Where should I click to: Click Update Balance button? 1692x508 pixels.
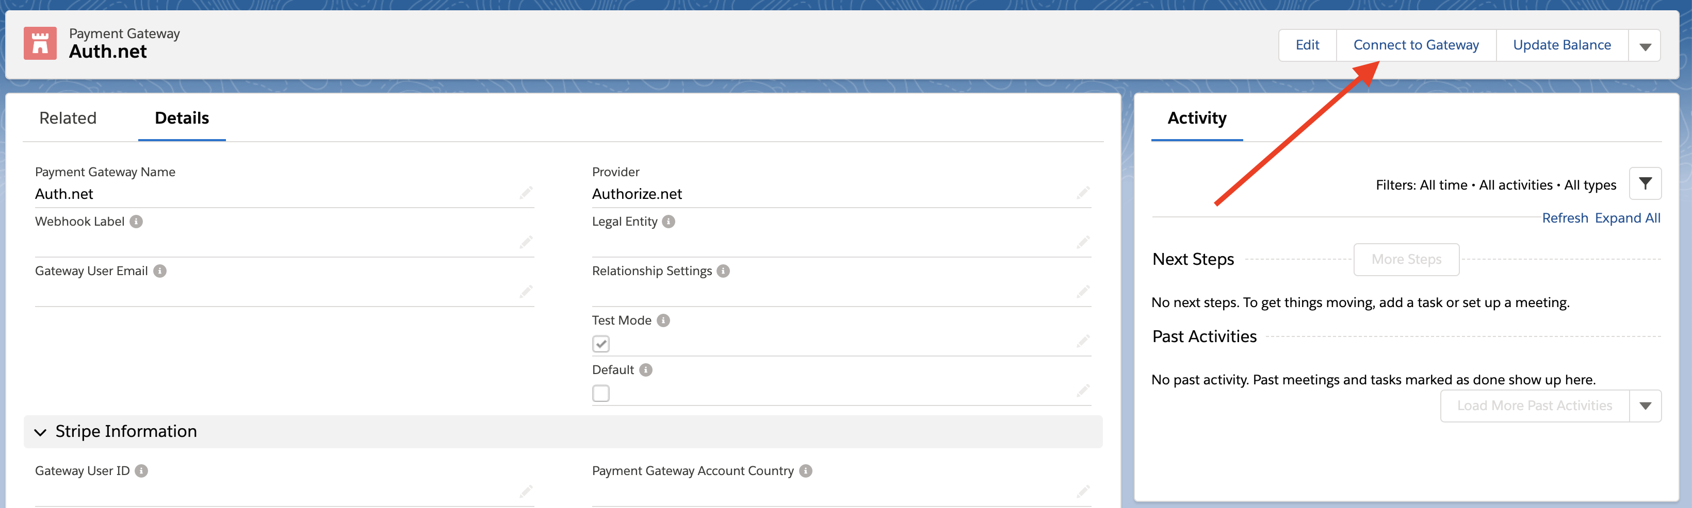coord(1562,45)
